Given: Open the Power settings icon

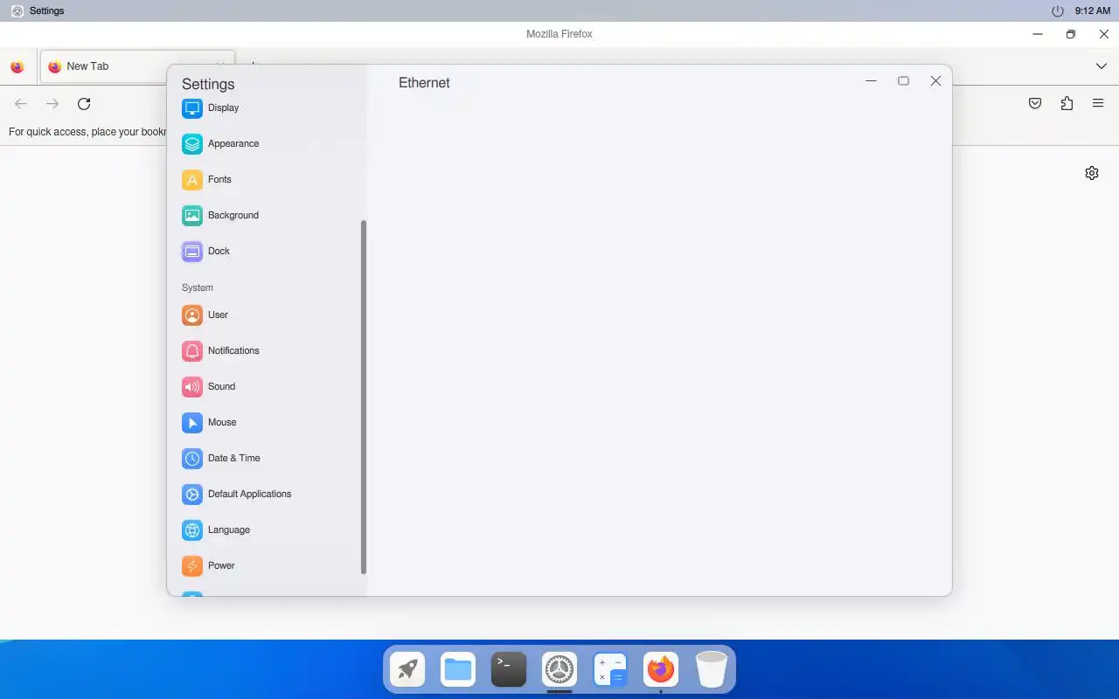Looking at the screenshot, I should coord(192,566).
